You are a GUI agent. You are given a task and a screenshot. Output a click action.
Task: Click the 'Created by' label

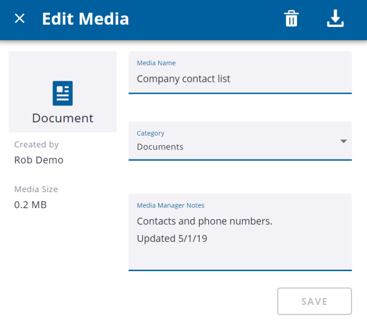click(37, 145)
